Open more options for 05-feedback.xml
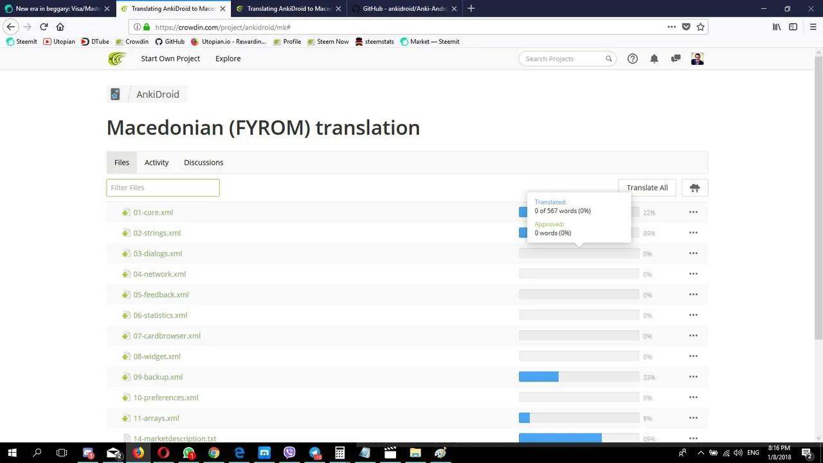The image size is (823, 463). tap(693, 295)
